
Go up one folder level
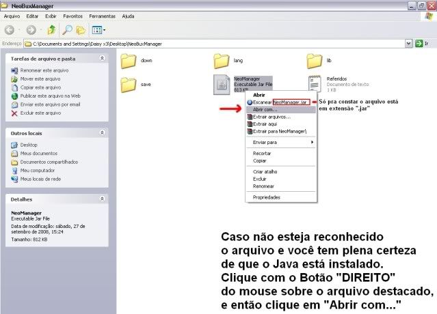point(51,30)
